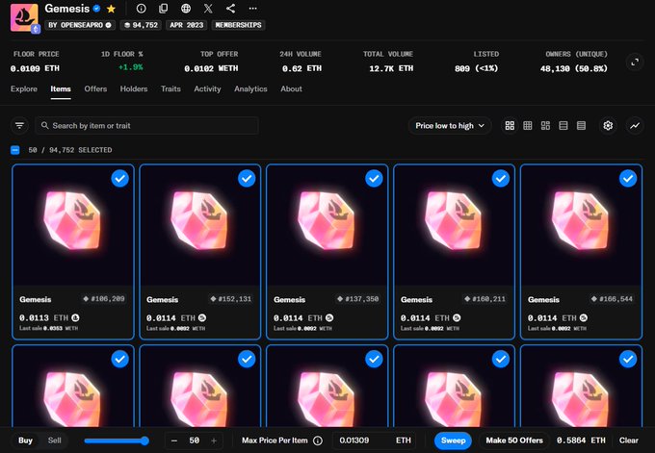Click the star favorite icon beside Gemesis

(111, 9)
